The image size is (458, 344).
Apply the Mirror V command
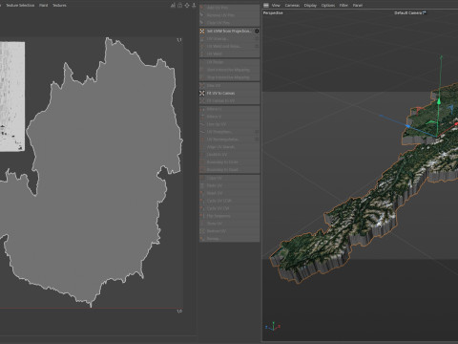229,117
